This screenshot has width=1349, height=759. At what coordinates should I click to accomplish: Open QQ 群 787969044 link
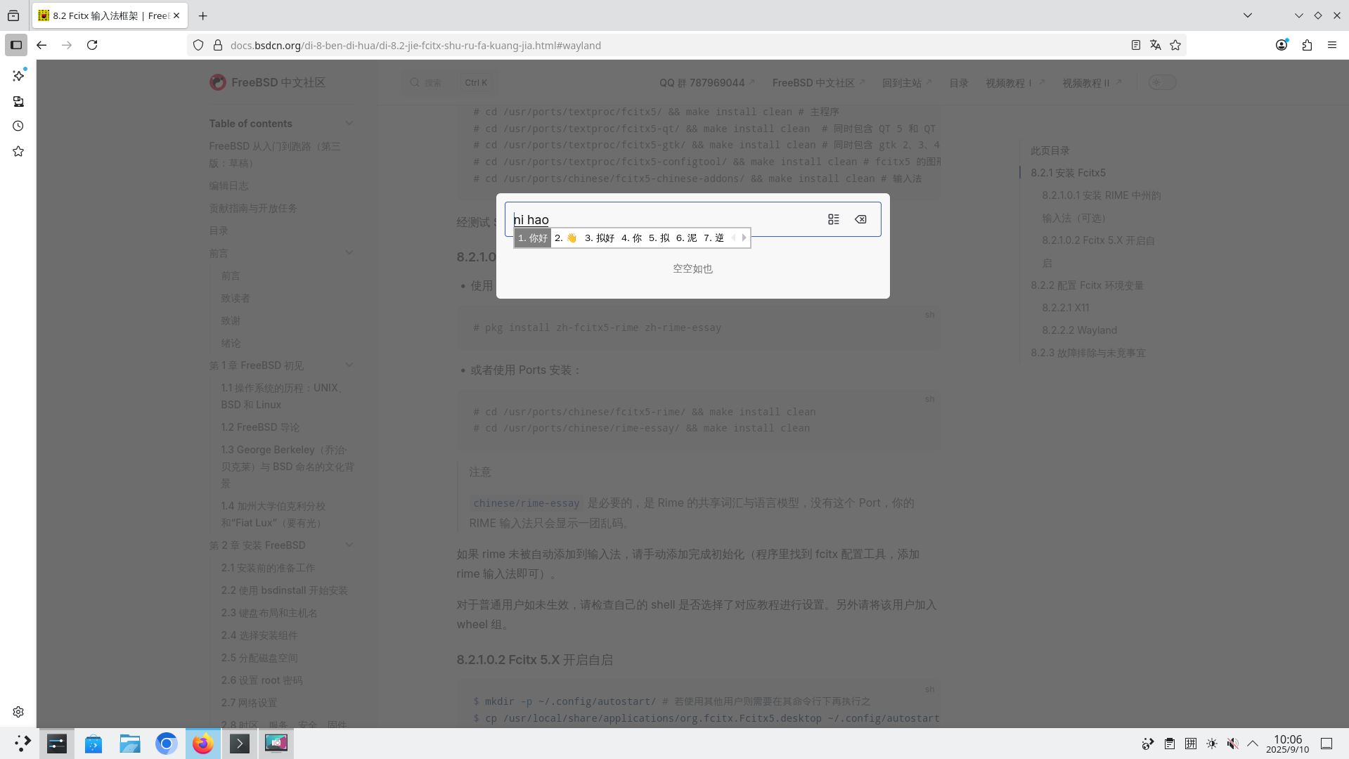click(707, 83)
